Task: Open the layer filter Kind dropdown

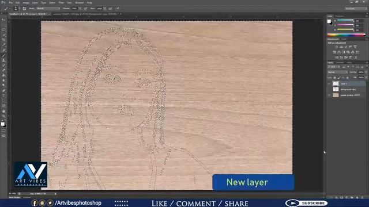Action: coord(333,67)
